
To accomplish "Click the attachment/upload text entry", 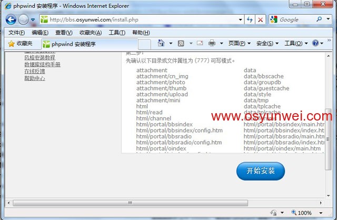I will click(162, 94).
